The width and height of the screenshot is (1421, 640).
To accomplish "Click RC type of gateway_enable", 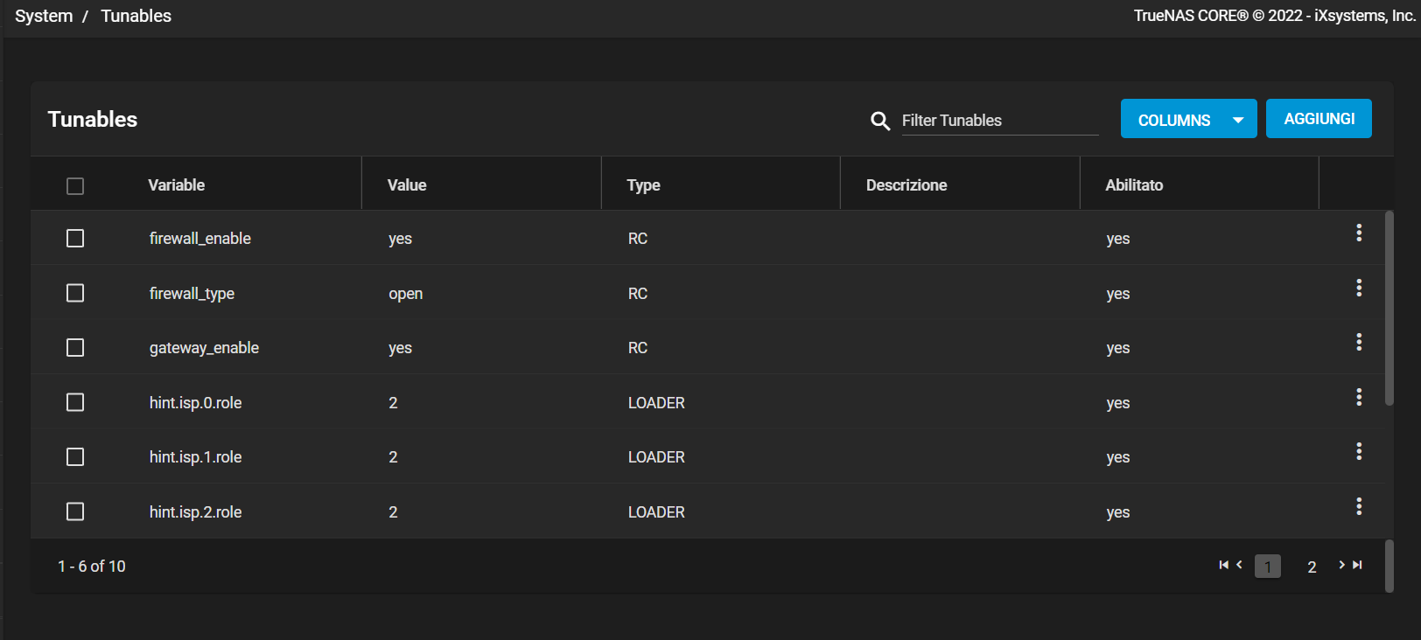I will pos(638,348).
